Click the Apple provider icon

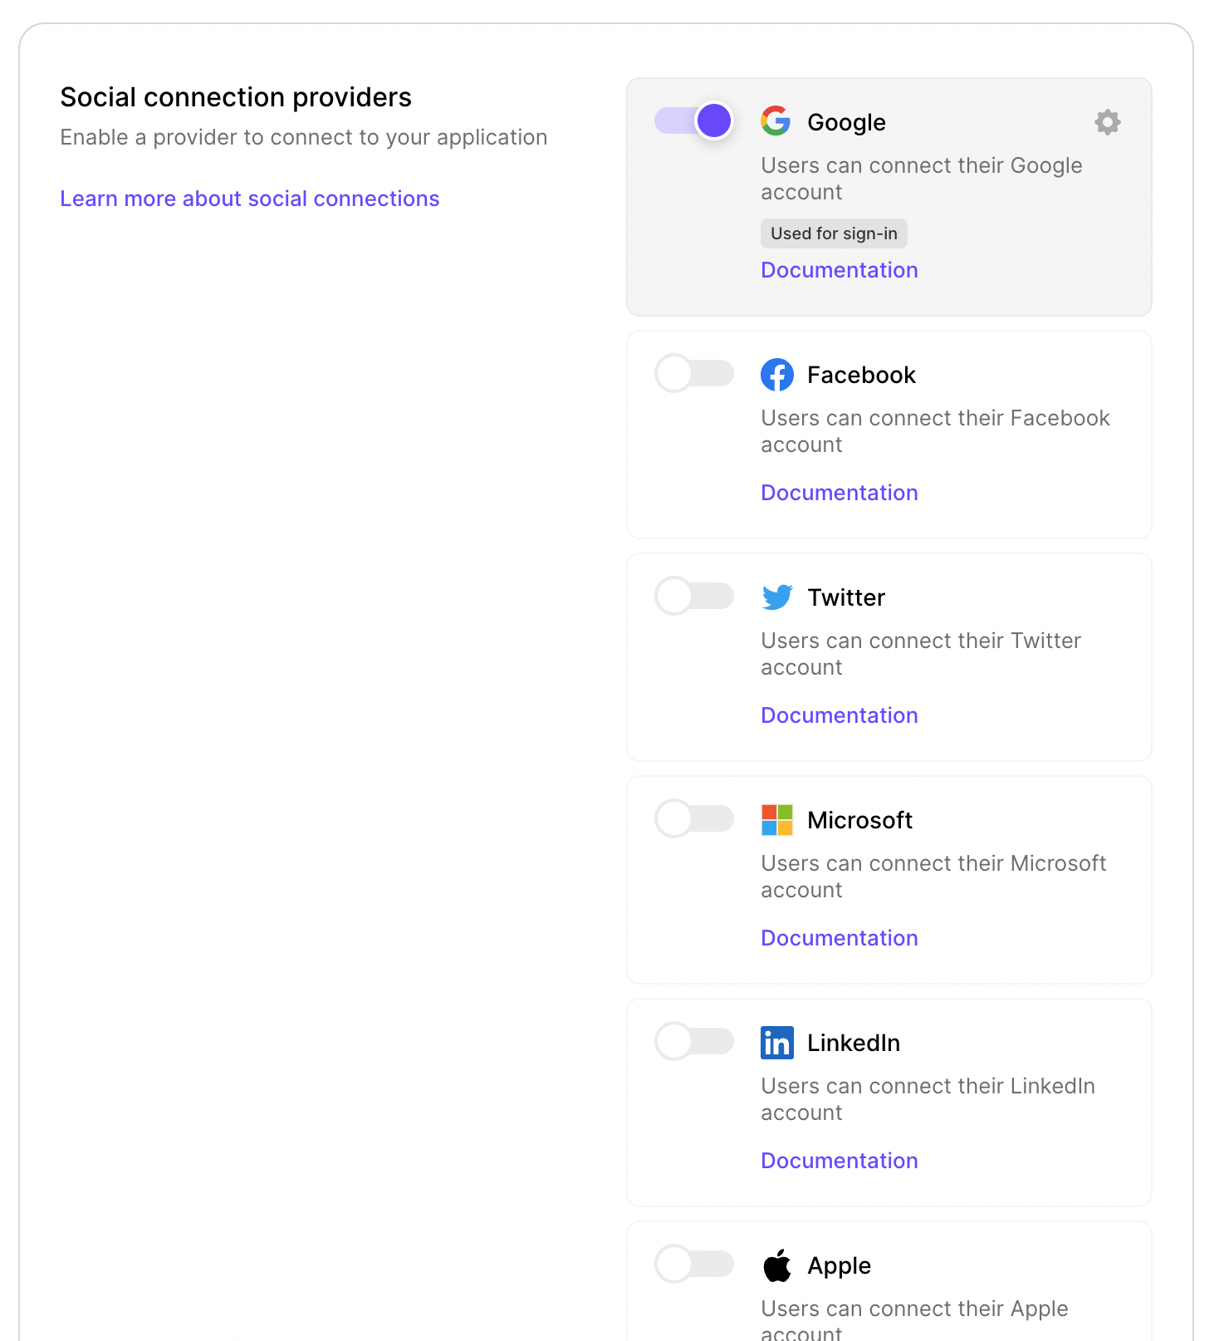click(x=776, y=1265)
